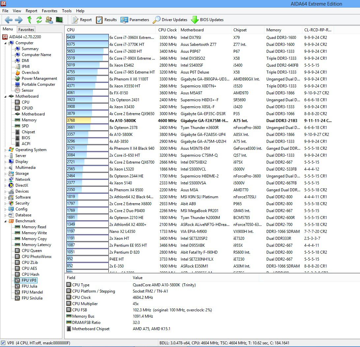Open the Report toolbar button
This screenshot has height=347, width=360.
point(81,20)
